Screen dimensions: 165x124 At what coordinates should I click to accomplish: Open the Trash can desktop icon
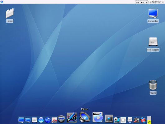153,85
